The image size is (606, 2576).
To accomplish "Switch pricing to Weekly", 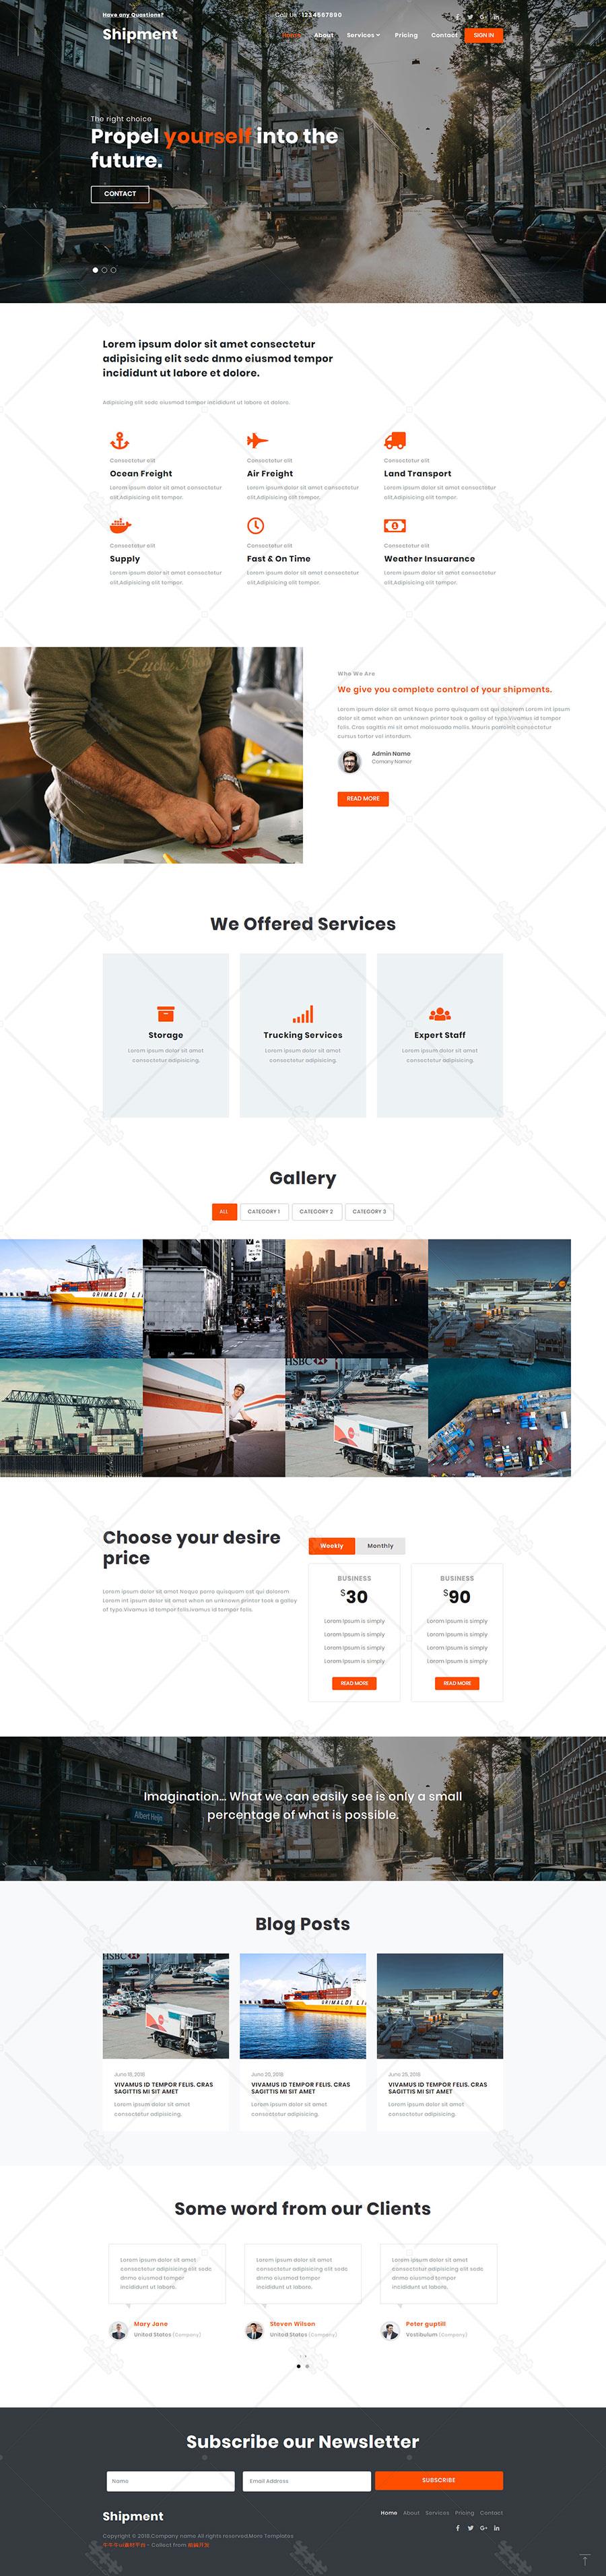I will (x=332, y=1546).
